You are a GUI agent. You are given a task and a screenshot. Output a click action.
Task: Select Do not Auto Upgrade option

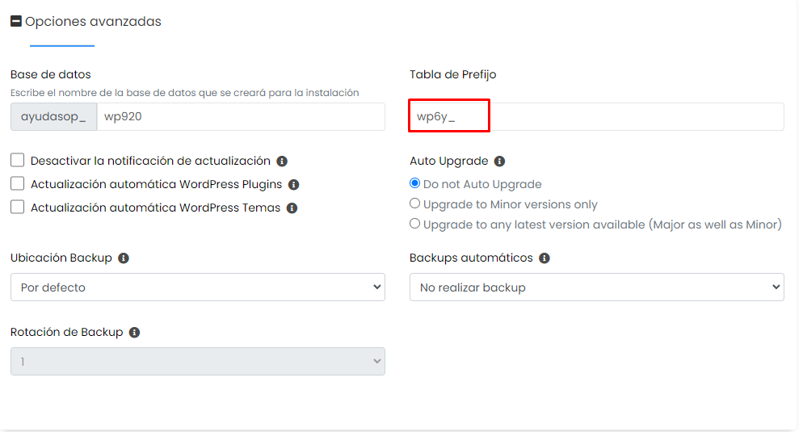pos(414,183)
